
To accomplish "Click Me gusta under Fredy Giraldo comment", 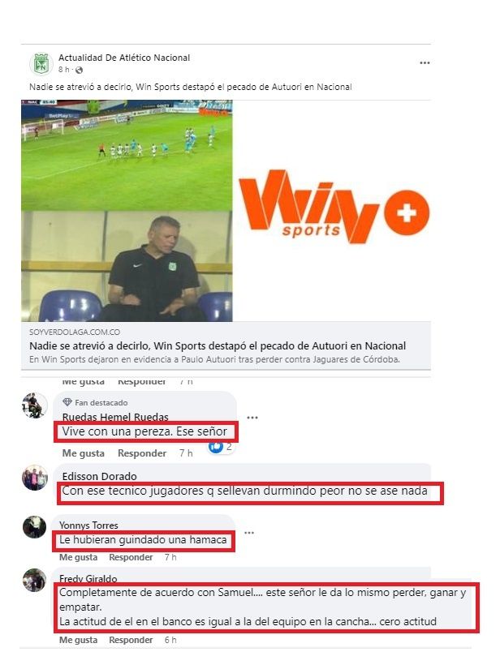I will click(x=78, y=640).
